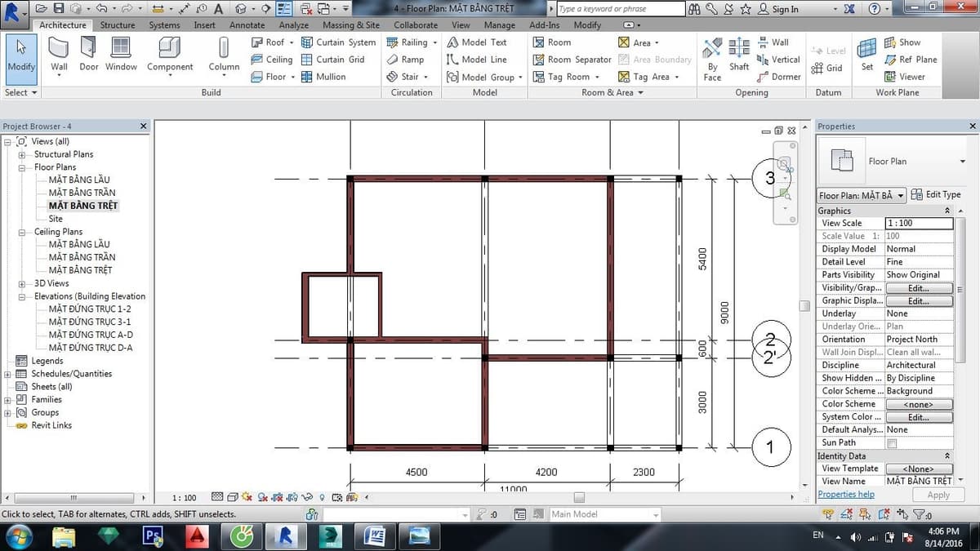
Task: Open the View ribbon tab
Action: [461, 25]
